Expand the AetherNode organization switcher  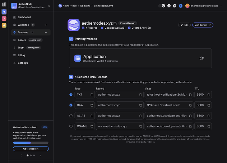49,6
